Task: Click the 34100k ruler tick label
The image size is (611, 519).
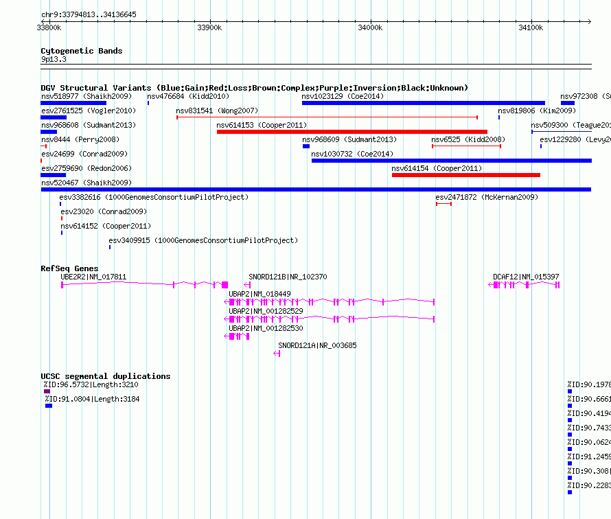Action: pyautogui.click(x=531, y=27)
